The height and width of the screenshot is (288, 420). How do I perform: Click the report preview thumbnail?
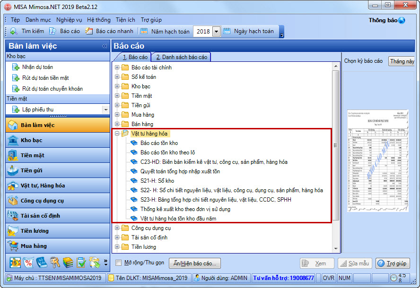[378, 161]
